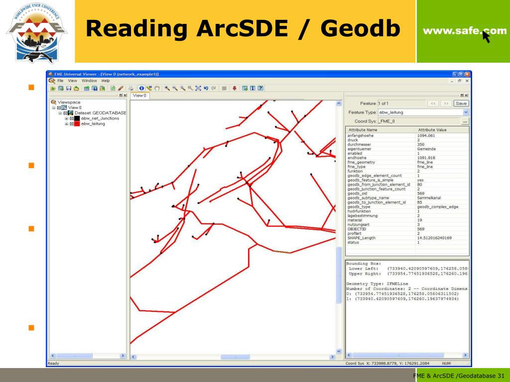
Task: Click the Dataset GEODATABASE globe icon
Action: pyautogui.click(x=70, y=113)
